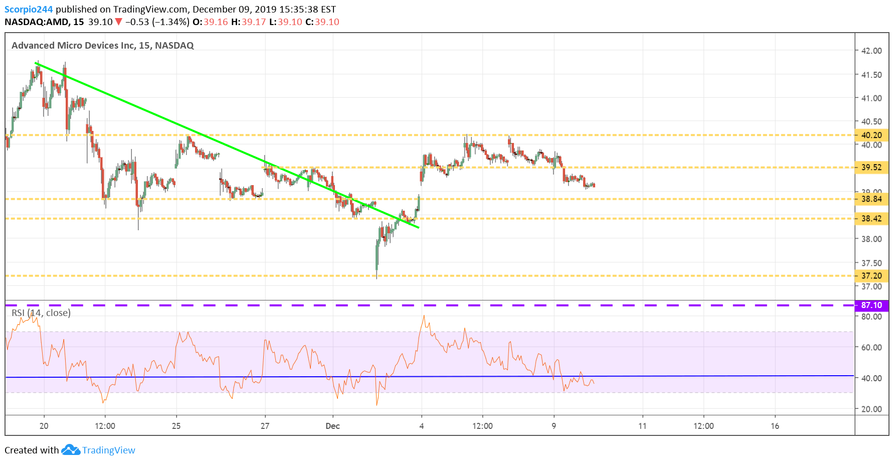
Task: Click the 20 date on time axis
Action: coord(44,426)
